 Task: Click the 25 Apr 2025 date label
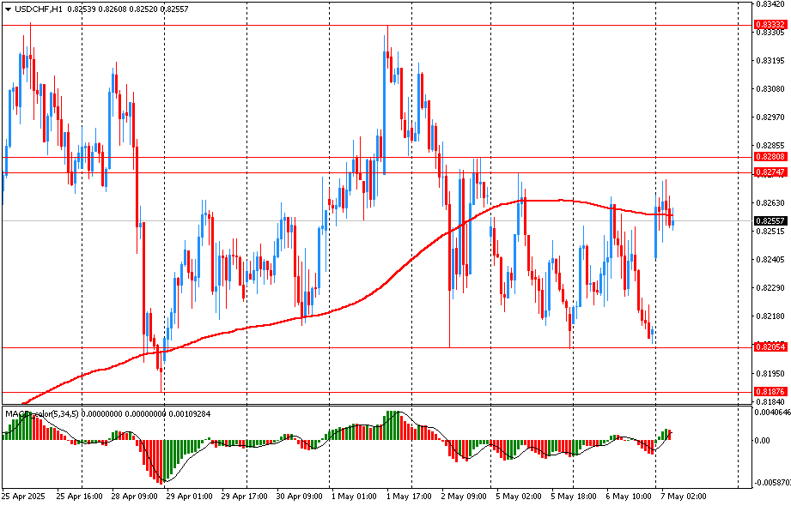click(x=24, y=496)
